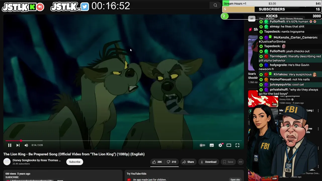Click the SUBSCRIBERS goal bar
The image size is (322, 181).
(x=272, y=9)
